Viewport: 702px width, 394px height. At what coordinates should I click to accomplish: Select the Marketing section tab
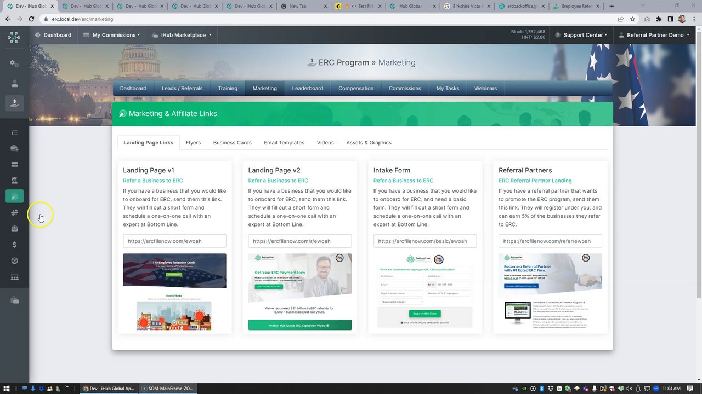click(x=265, y=88)
